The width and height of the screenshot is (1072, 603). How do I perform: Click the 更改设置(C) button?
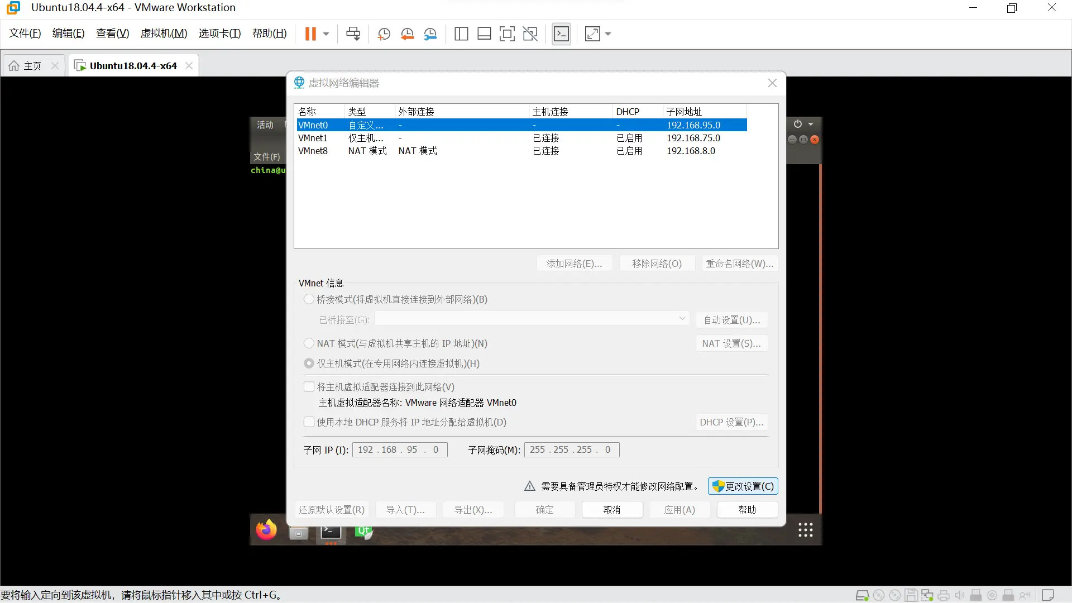(743, 486)
